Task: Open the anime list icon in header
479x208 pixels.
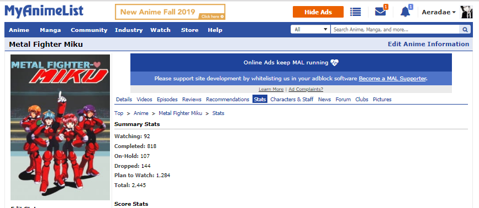Action: [356, 12]
